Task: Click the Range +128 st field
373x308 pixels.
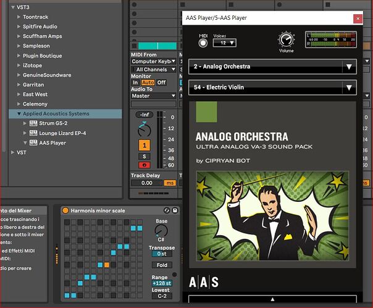Action: (162, 283)
